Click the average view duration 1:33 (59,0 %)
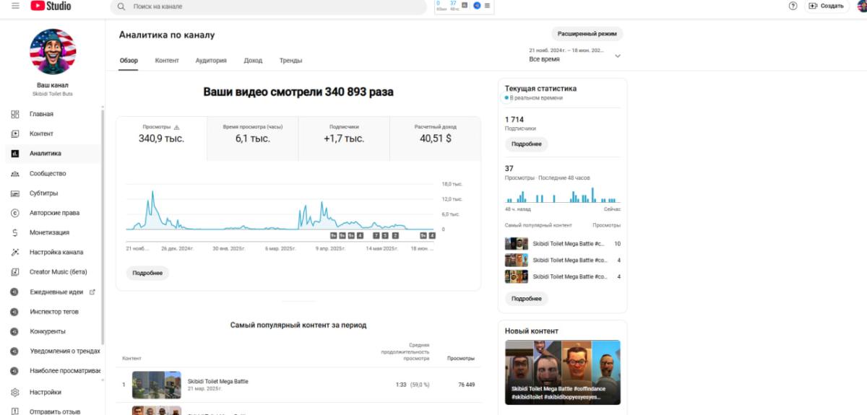The height and width of the screenshot is (415, 867). point(413,385)
